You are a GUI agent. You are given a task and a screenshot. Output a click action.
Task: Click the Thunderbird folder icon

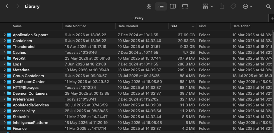pos(9,47)
